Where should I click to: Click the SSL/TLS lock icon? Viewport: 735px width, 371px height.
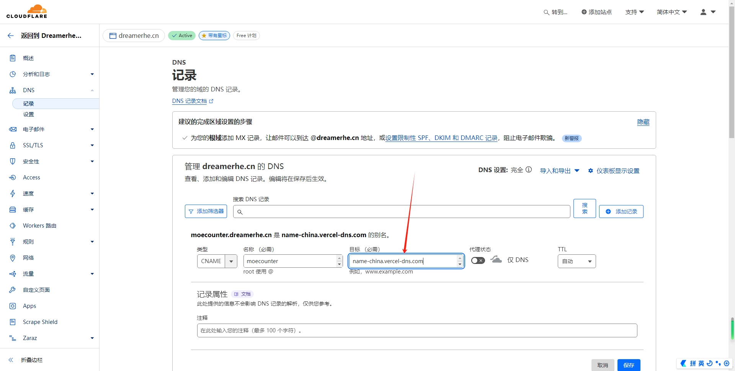13,145
